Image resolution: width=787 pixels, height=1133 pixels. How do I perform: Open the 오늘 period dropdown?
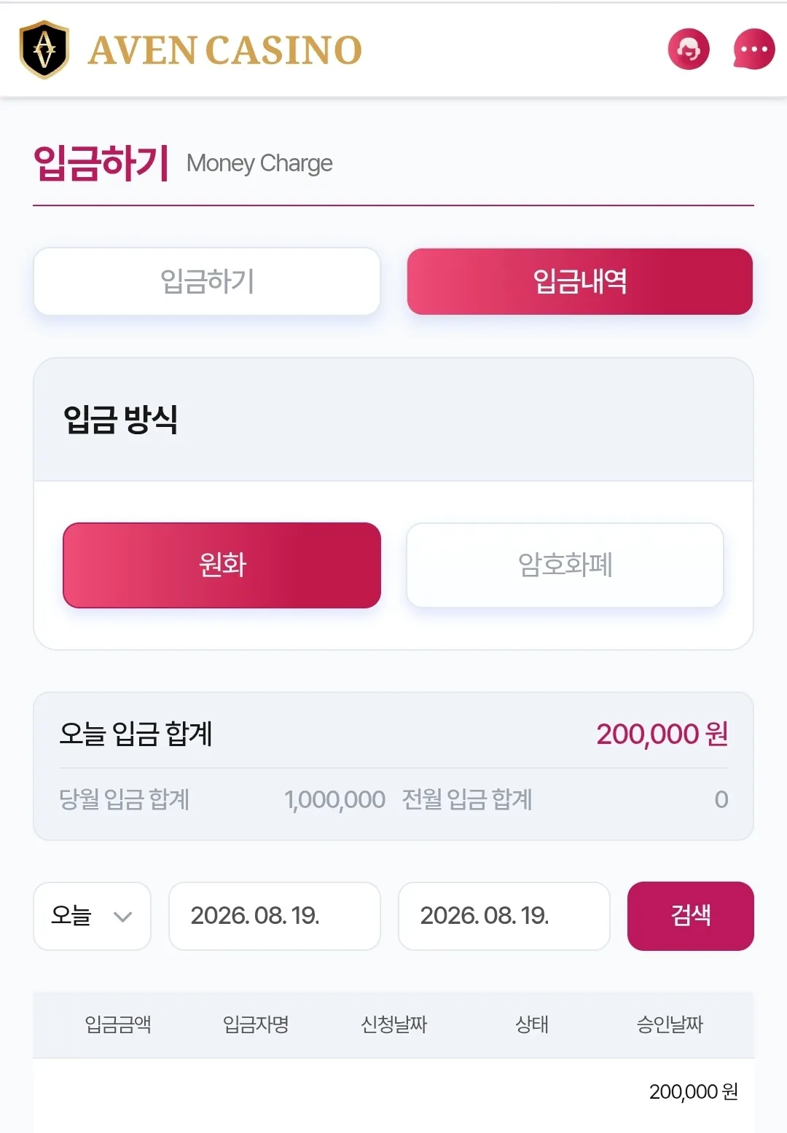[92, 916]
